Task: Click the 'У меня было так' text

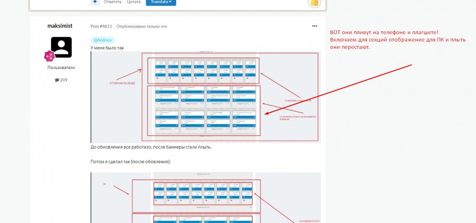Action: coord(107,48)
